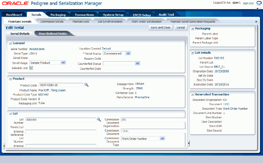Viewport: 263px width, 163px height.
Task: Open the Serial Status dropdown
Action: (128, 53)
